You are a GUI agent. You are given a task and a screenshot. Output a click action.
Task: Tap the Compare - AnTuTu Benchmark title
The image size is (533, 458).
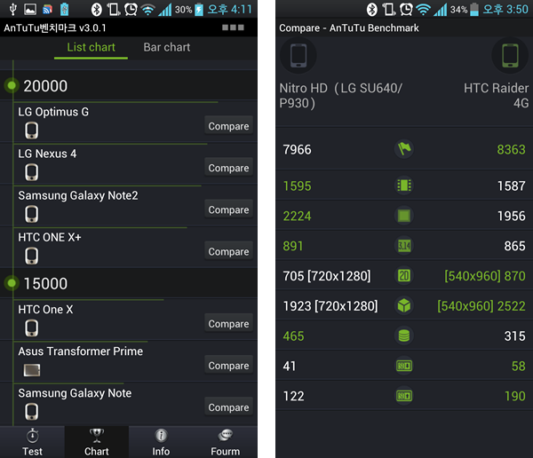(349, 28)
